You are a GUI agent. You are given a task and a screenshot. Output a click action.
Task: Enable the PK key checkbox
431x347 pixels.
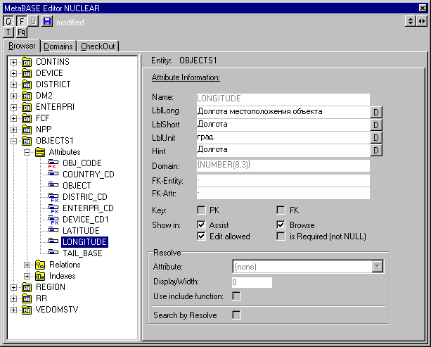click(202, 210)
